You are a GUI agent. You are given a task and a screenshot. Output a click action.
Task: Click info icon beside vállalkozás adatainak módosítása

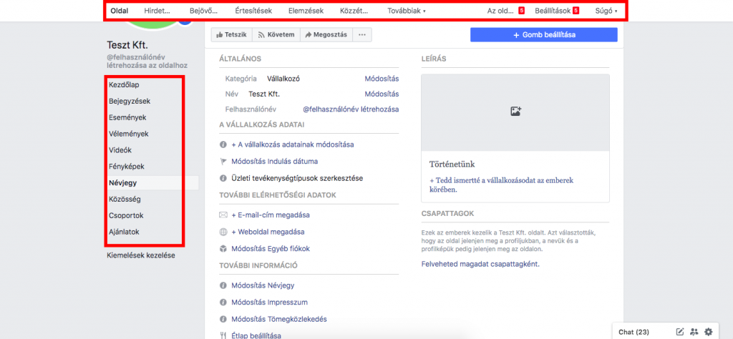(223, 144)
